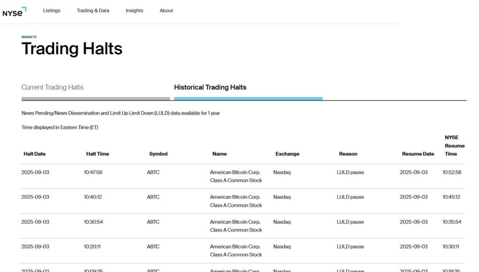Select halt time 10:20:11 cell
479x272 pixels.
92,247
